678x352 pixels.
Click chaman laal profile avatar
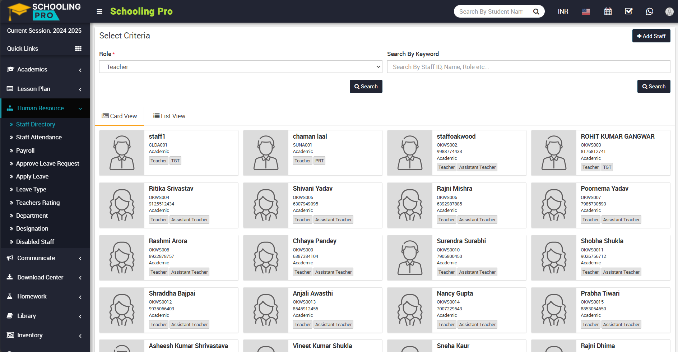click(266, 153)
